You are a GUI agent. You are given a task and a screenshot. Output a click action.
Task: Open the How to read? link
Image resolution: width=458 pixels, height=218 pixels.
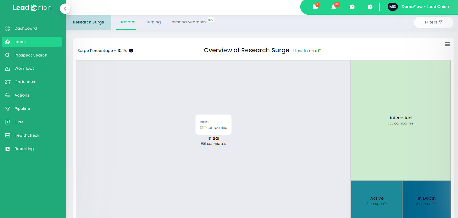(x=307, y=51)
